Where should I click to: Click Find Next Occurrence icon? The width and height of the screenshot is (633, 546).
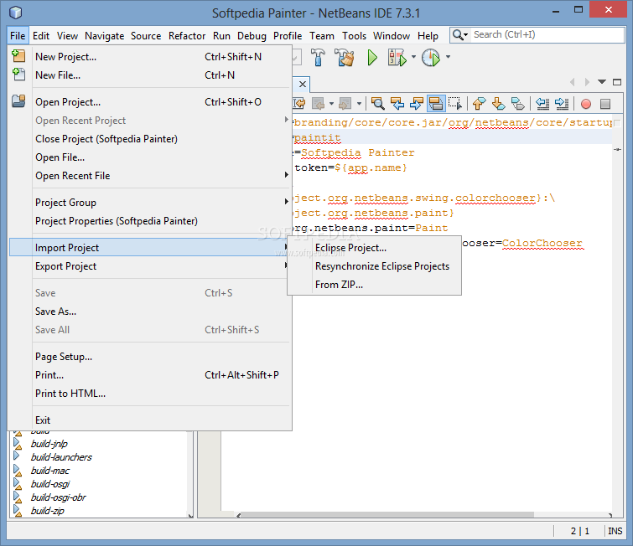[416, 104]
